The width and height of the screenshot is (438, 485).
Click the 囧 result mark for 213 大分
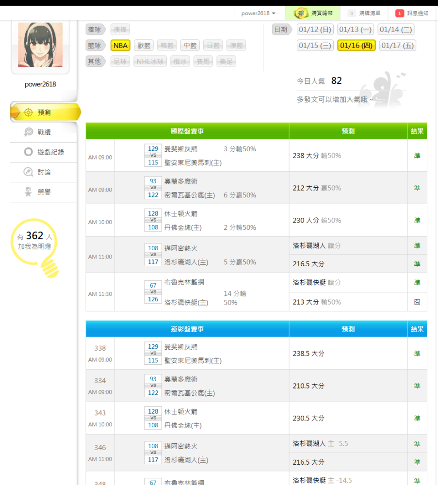coord(417,302)
